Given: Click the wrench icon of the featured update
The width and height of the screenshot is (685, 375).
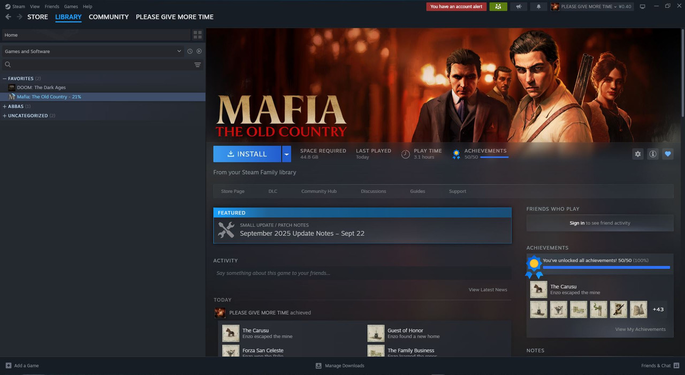Looking at the screenshot, I should coord(226,230).
